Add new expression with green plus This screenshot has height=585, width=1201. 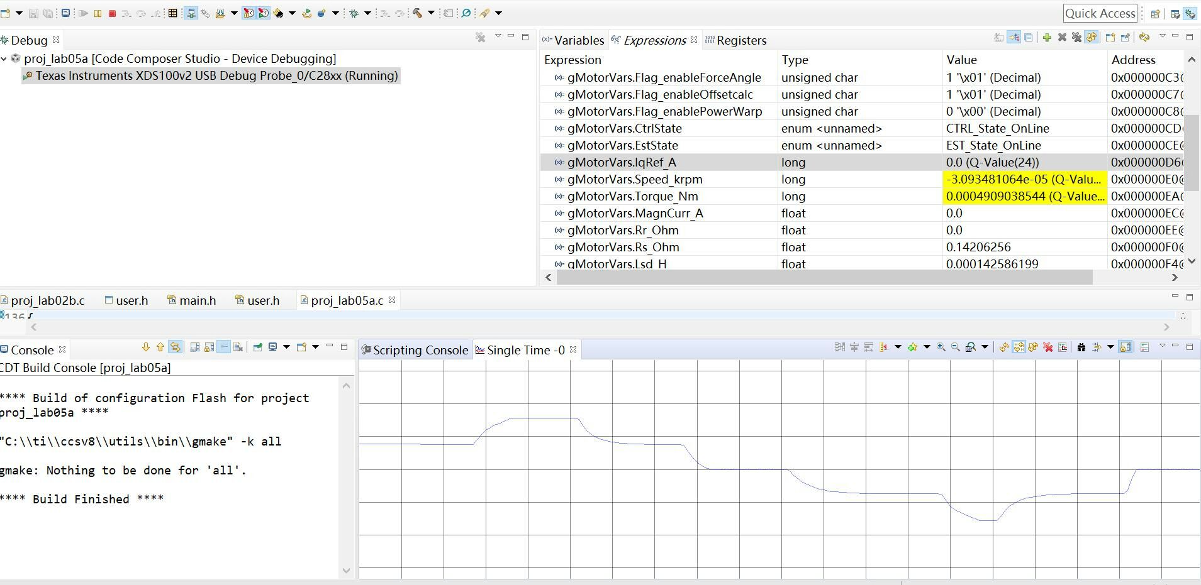pos(1047,38)
